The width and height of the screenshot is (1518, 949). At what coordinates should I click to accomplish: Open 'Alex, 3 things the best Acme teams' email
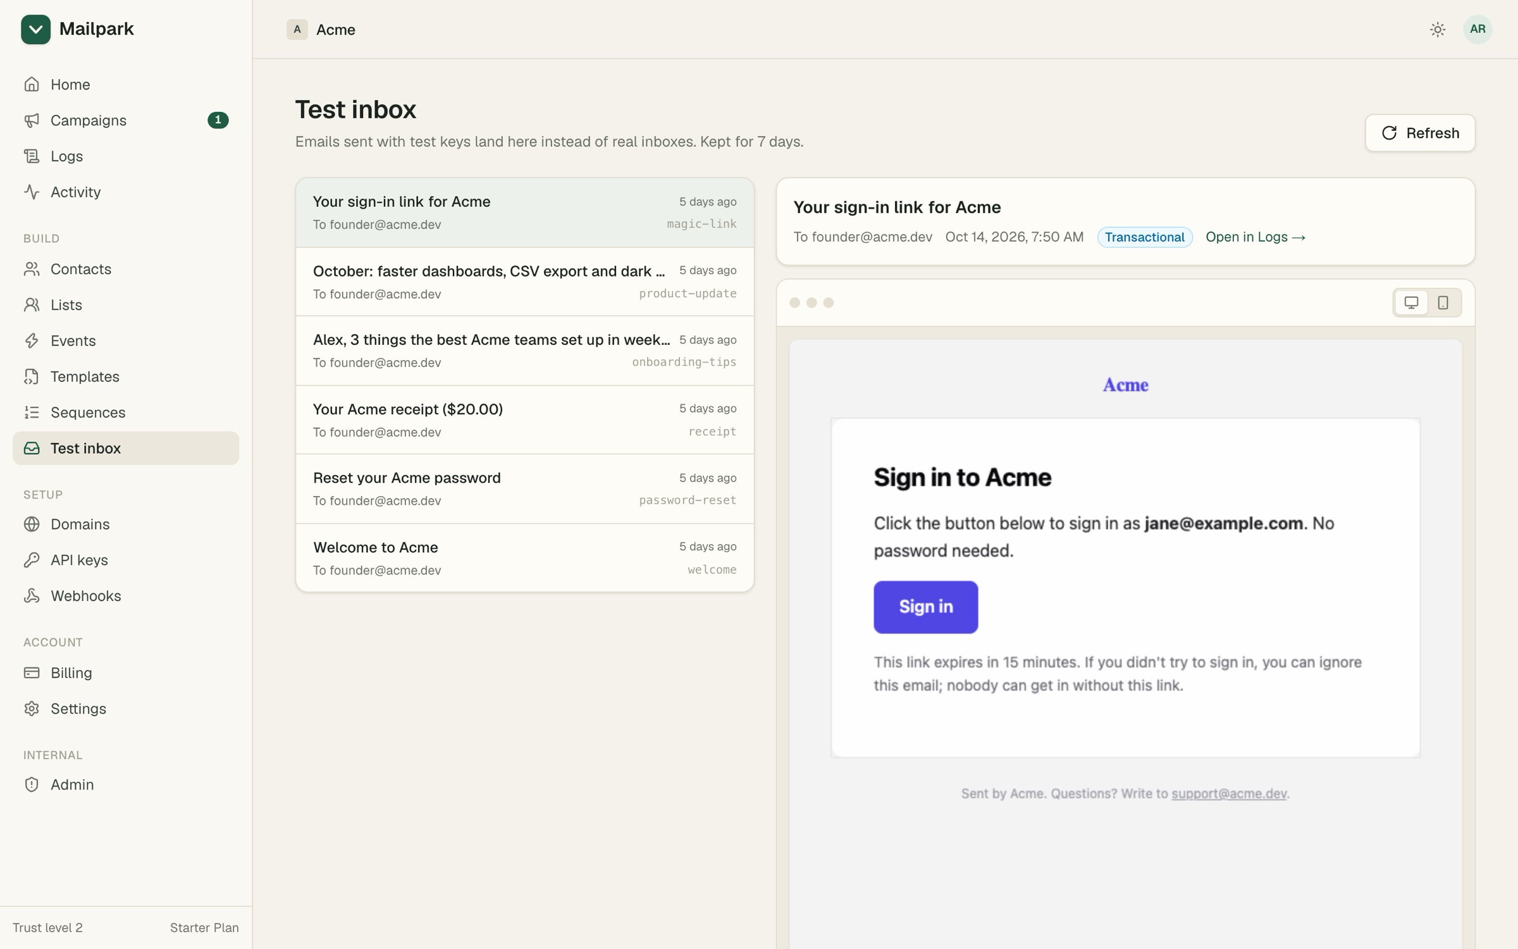pyautogui.click(x=524, y=350)
